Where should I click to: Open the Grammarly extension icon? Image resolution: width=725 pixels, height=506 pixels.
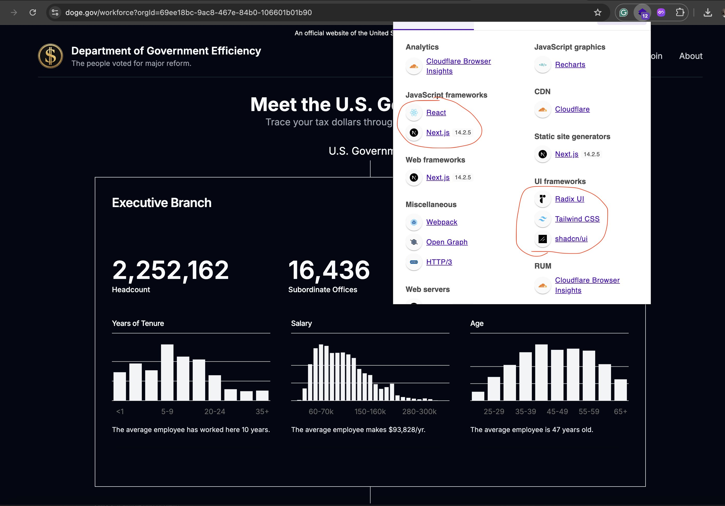click(623, 12)
